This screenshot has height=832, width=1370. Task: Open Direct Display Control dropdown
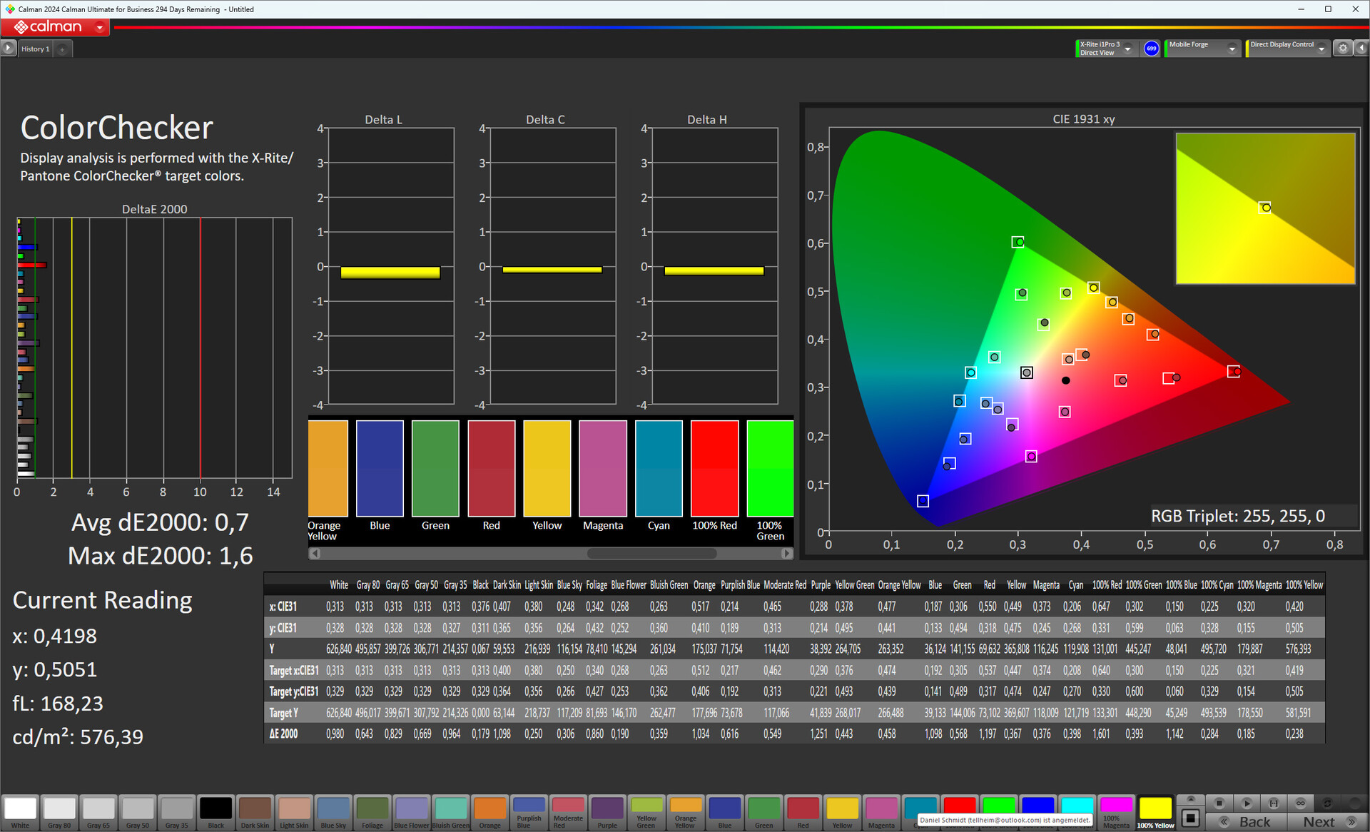[x=1321, y=49]
